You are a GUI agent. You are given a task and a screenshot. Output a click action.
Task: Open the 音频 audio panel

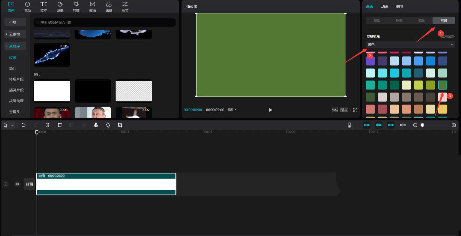[27, 7]
